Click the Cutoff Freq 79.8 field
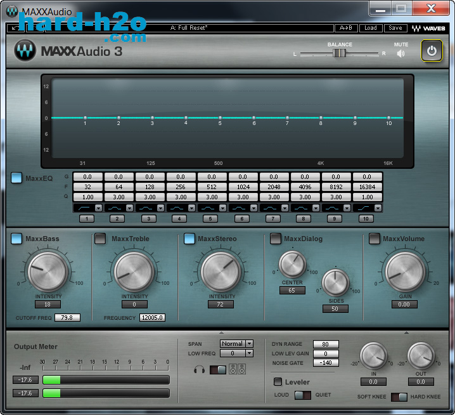 click(67, 318)
